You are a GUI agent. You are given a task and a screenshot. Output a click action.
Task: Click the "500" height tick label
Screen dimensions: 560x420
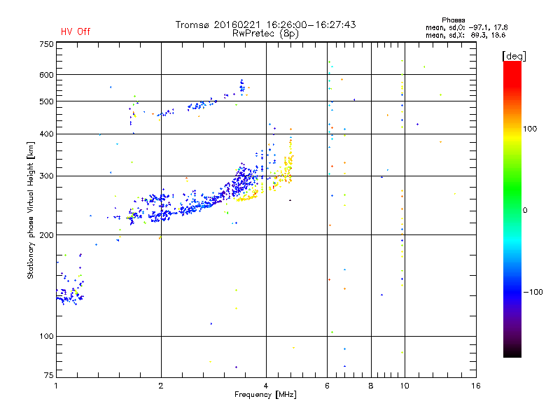tap(46, 101)
